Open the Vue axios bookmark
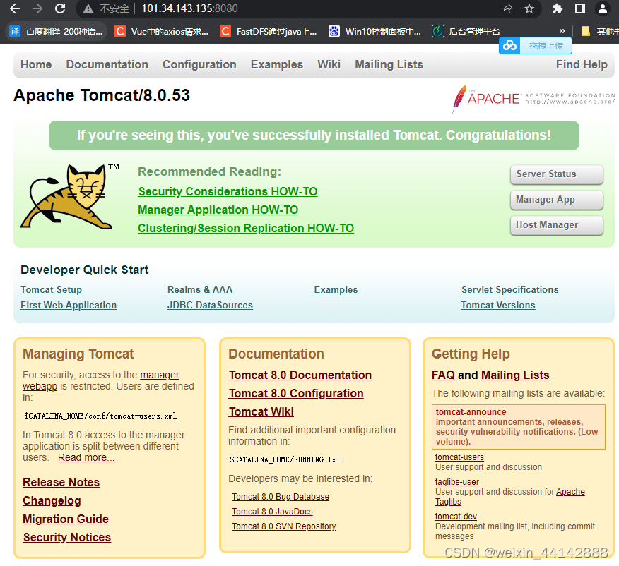The width and height of the screenshot is (619, 566). point(162,31)
